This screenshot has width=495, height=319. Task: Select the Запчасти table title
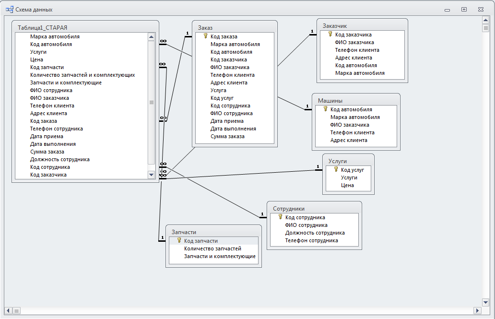(184, 232)
